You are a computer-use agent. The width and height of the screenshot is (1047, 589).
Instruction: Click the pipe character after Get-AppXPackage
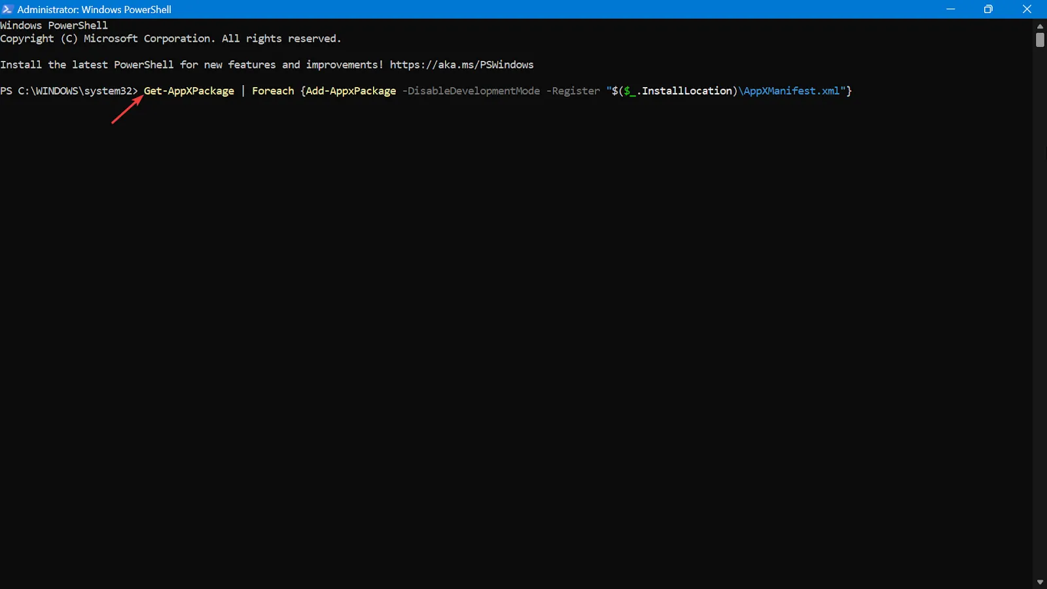coord(243,91)
